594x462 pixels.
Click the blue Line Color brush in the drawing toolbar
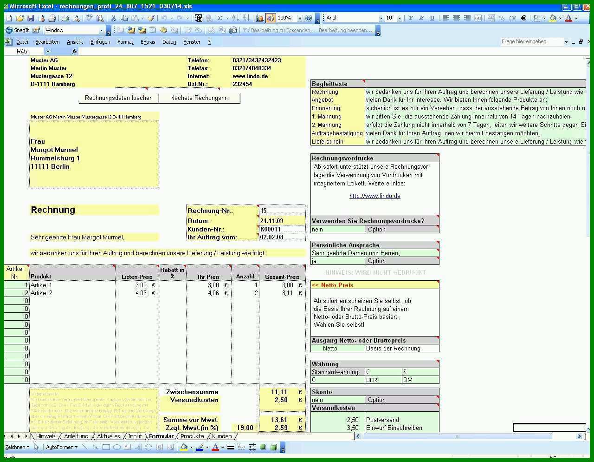point(200,447)
